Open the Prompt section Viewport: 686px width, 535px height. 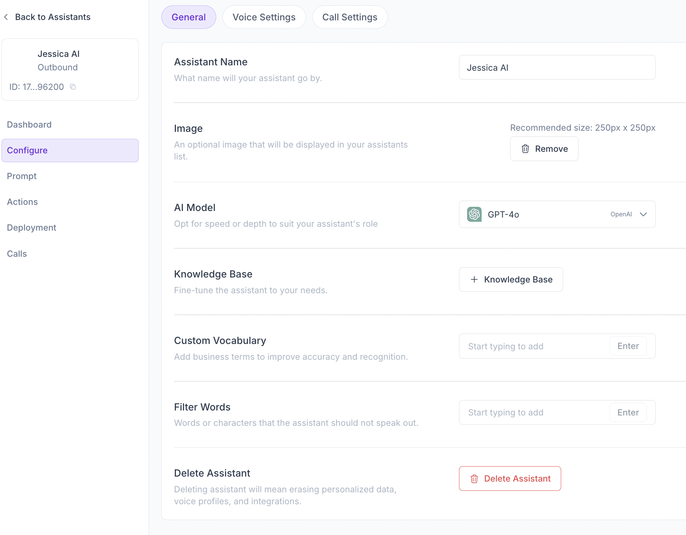click(22, 176)
